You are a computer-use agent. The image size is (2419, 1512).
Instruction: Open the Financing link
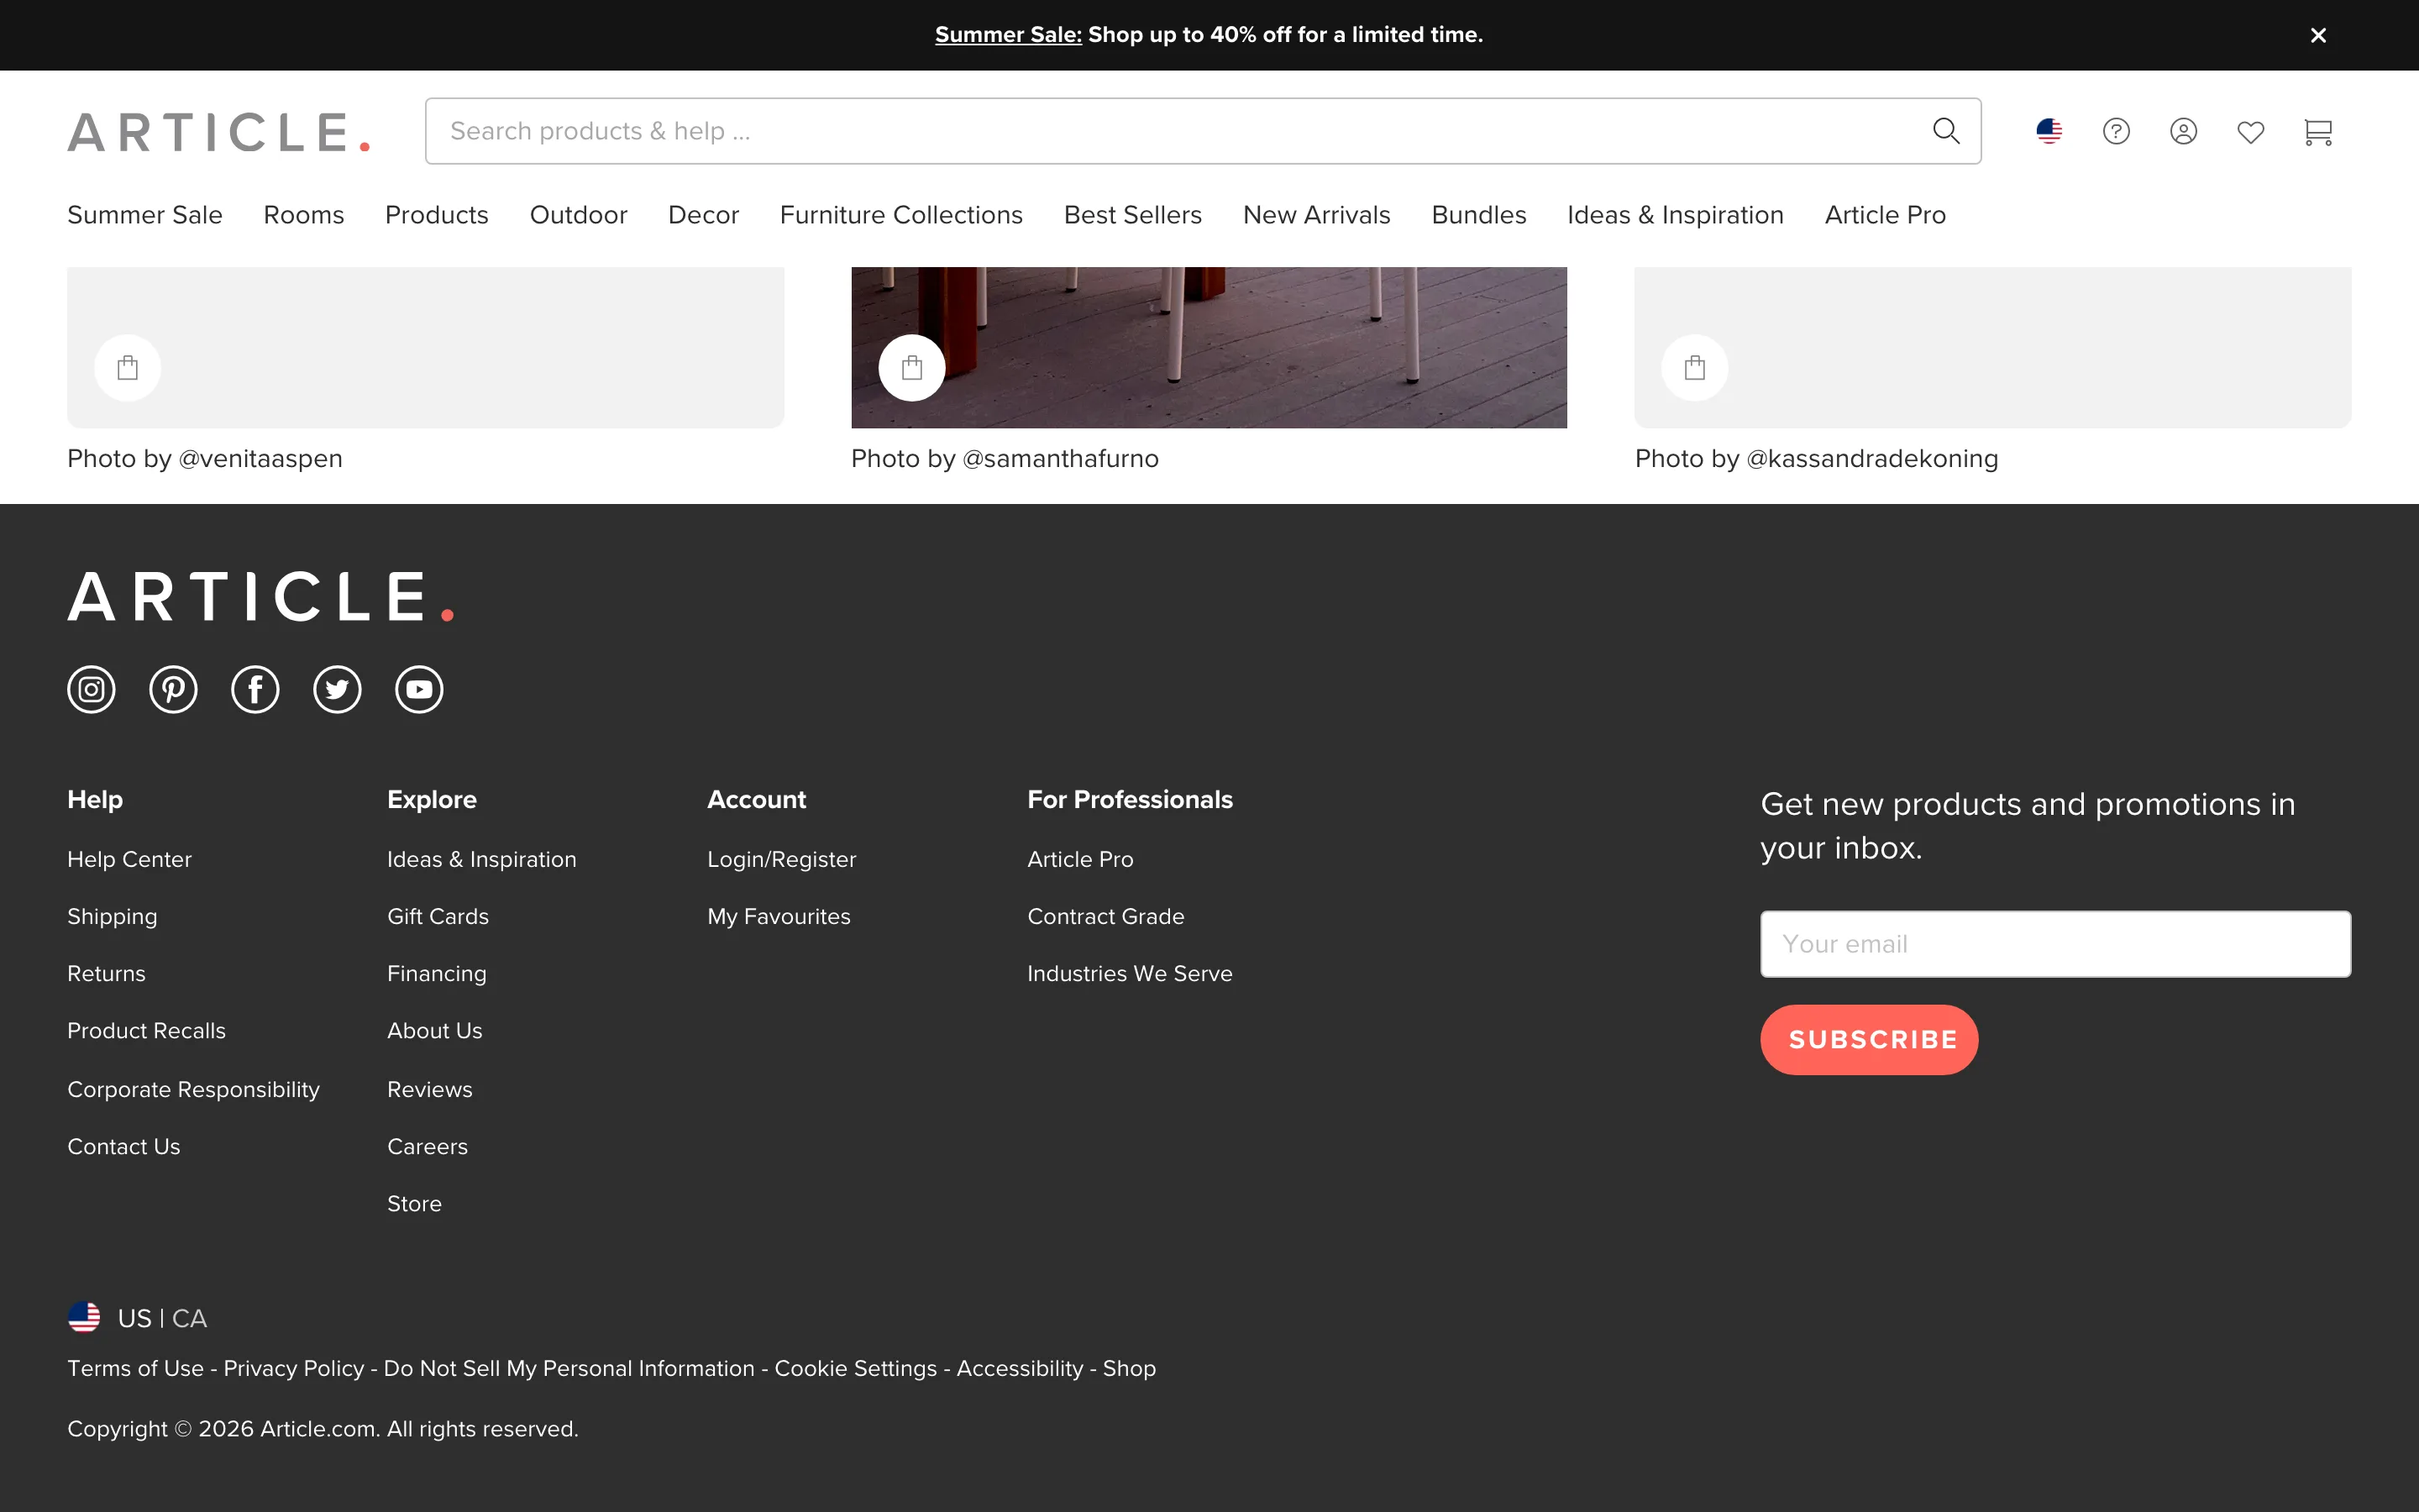pos(437,974)
